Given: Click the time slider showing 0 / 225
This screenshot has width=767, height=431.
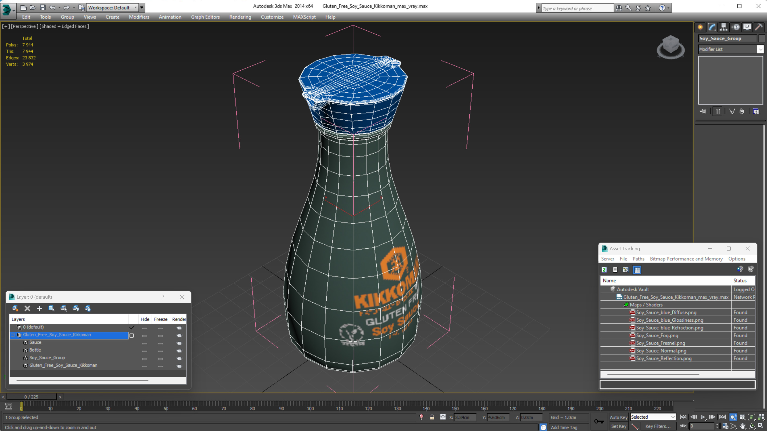Looking at the screenshot, I should click(x=31, y=397).
